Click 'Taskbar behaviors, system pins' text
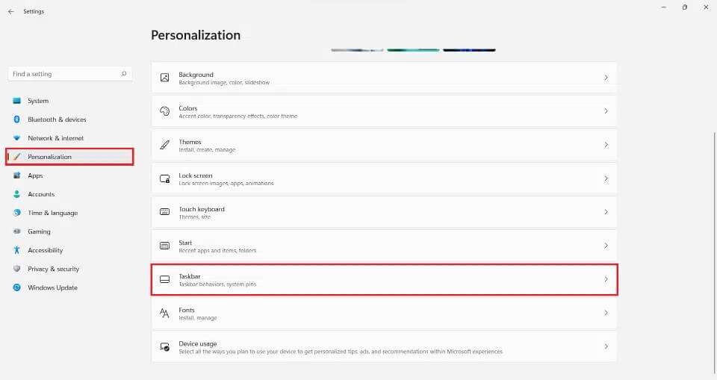 point(217,284)
